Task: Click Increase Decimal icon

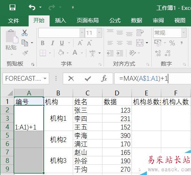Action: tap(158, 53)
